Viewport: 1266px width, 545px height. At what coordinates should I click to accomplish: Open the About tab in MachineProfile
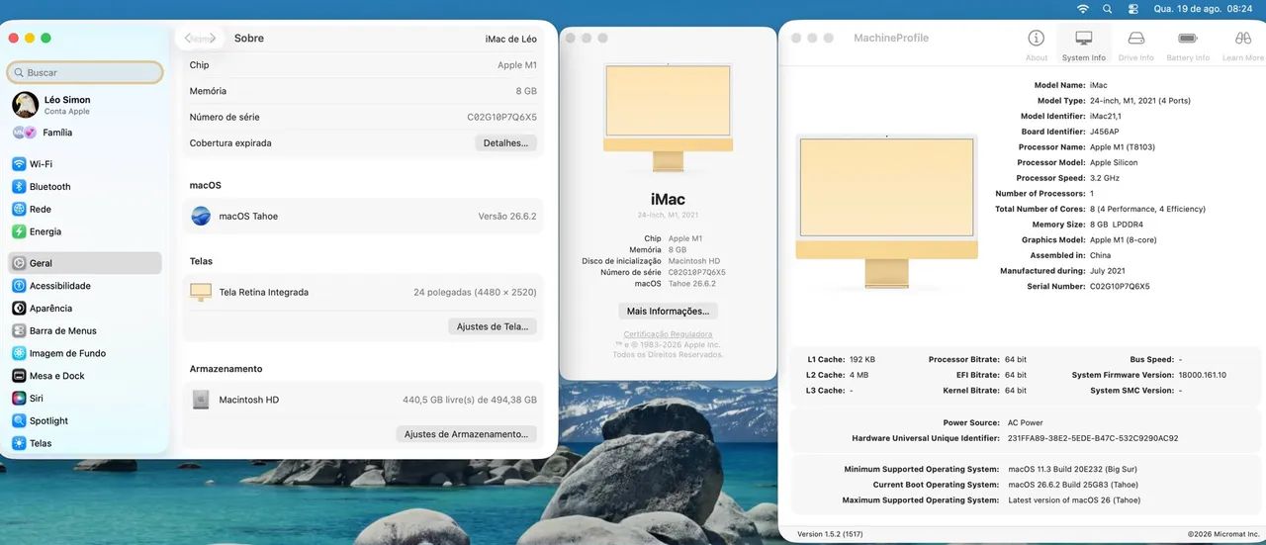pyautogui.click(x=1037, y=45)
